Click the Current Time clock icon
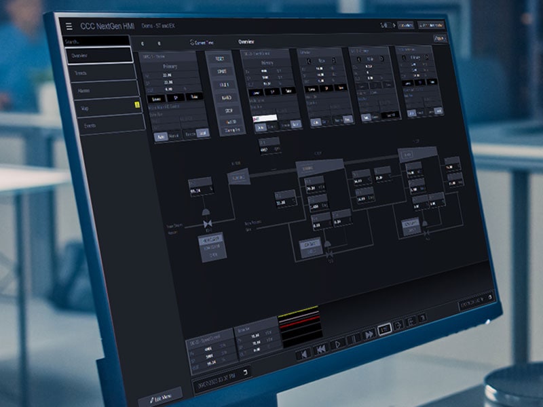The height and width of the screenshot is (407, 543). [x=191, y=41]
